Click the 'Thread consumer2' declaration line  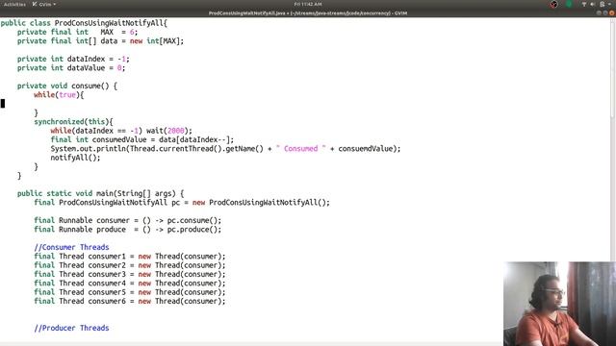pos(130,265)
